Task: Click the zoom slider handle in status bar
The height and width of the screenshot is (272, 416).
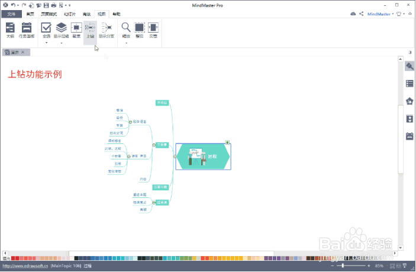Action: click(343, 265)
